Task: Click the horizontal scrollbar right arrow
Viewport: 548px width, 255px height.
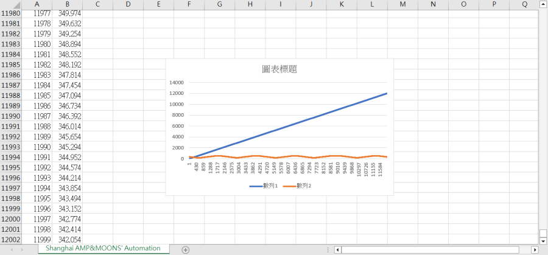Action: pos(534,250)
